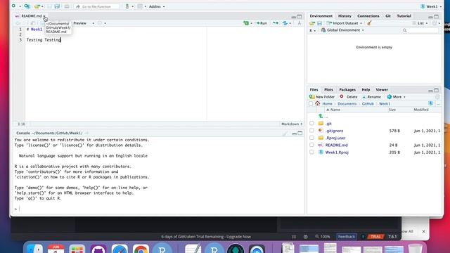Click the Print icon in main toolbar
The image size is (450, 253).
tap(67, 6)
